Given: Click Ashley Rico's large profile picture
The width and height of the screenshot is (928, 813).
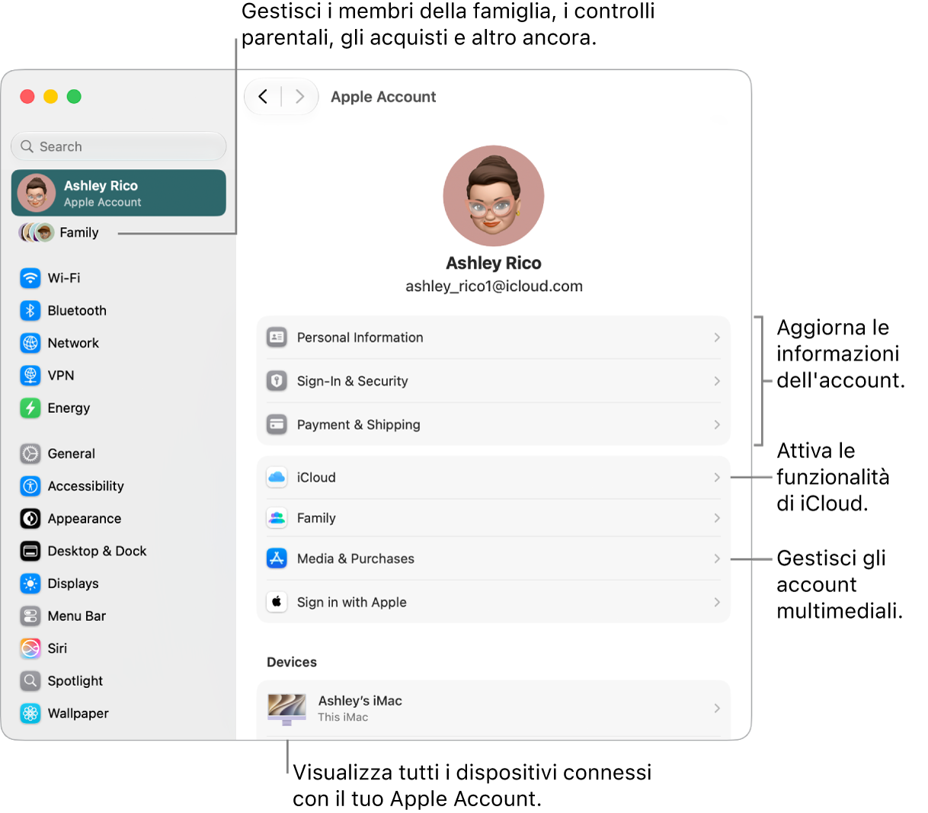Looking at the screenshot, I should [494, 196].
